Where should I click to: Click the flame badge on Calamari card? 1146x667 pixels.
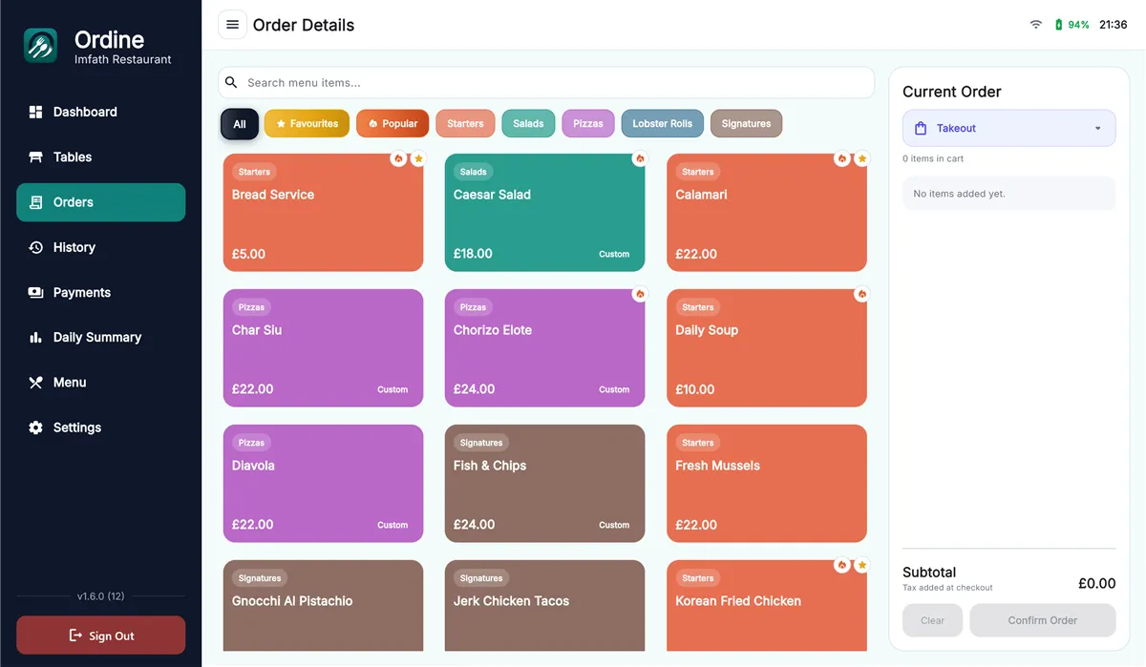tap(841, 158)
